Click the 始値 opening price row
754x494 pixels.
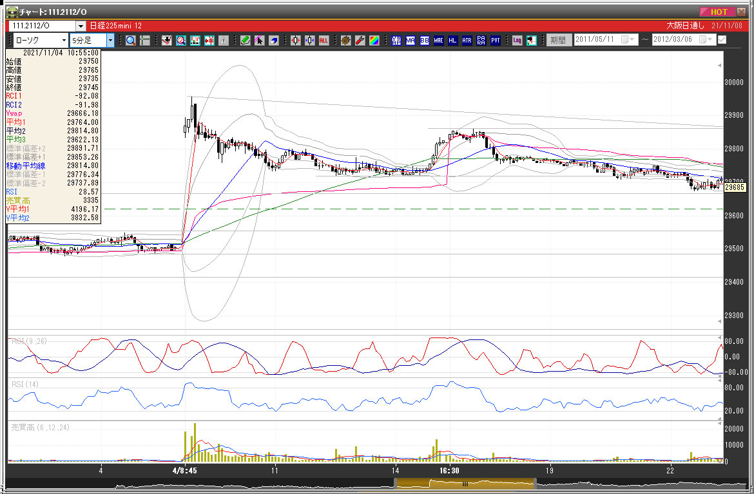(52, 62)
